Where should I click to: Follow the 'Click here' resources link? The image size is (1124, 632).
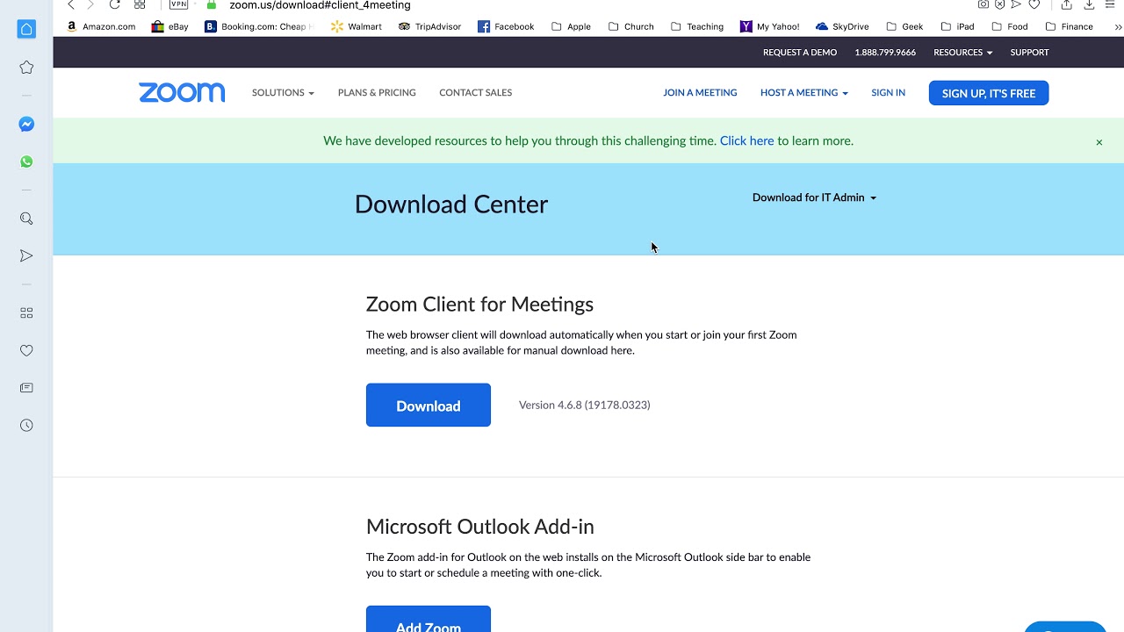746,141
